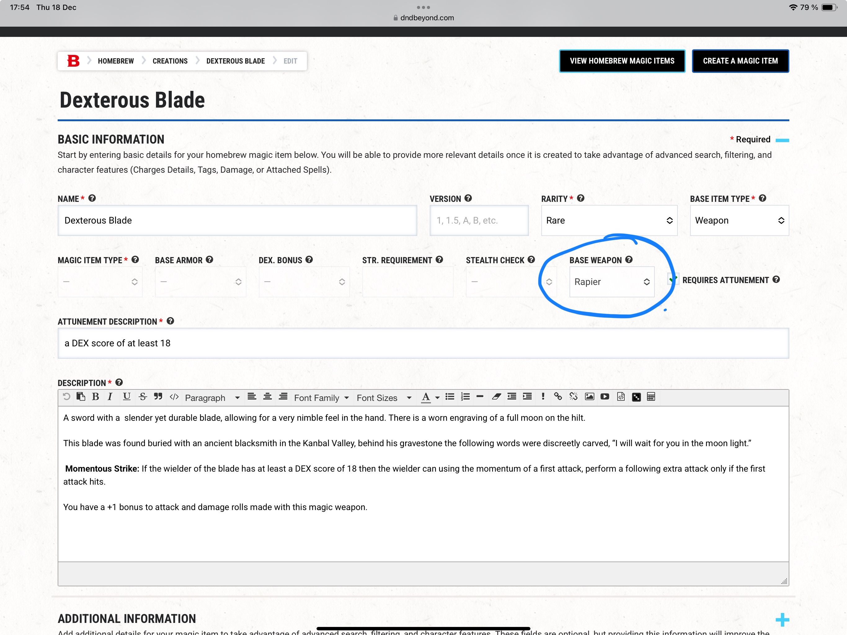Open the Font Family dropdown

pyautogui.click(x=321, y=398)
